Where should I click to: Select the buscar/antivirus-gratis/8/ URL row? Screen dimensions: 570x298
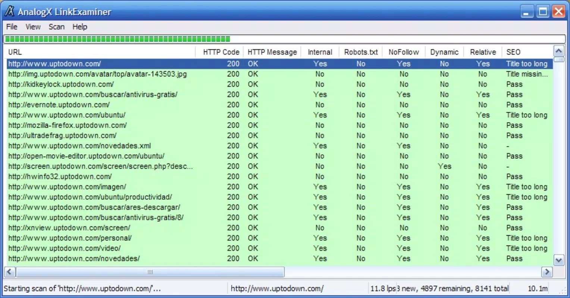(279, 218)
